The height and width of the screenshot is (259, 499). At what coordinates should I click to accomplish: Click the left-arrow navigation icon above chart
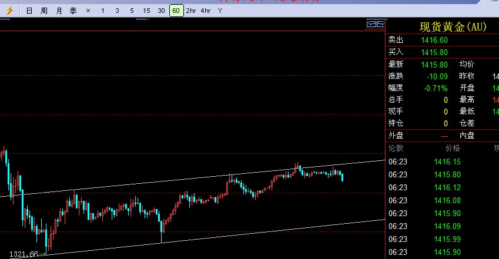(x=371, y=23)
